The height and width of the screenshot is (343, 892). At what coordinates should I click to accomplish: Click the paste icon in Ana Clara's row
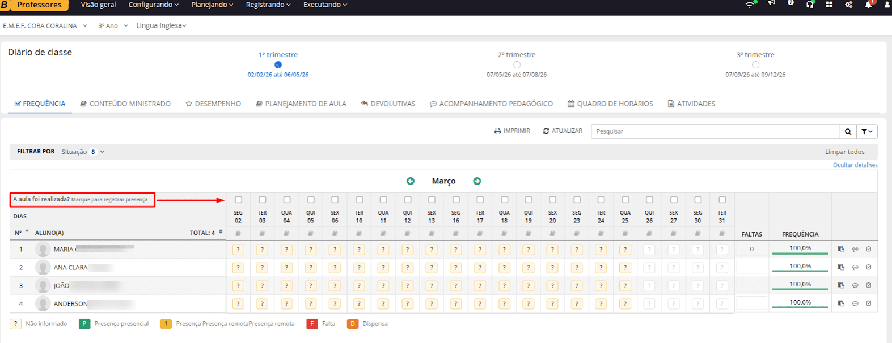(841, 267)
